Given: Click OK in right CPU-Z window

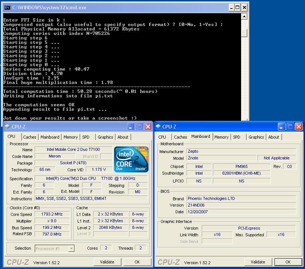Looking at the screenshot, I should (288, 262).
